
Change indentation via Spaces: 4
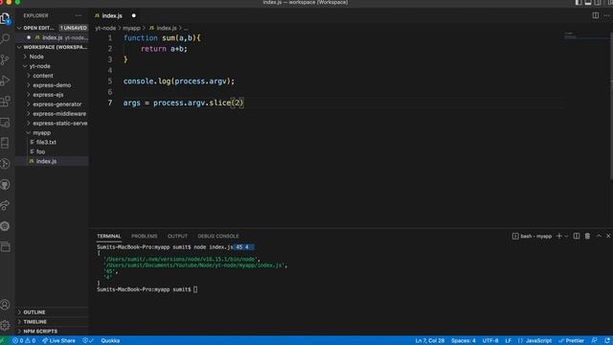pyautogui.click(x=464, y=341)
